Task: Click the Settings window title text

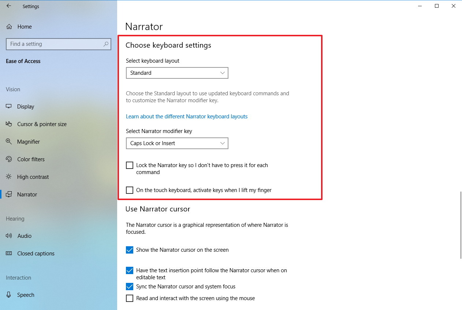Action: (x=31, y=7)
